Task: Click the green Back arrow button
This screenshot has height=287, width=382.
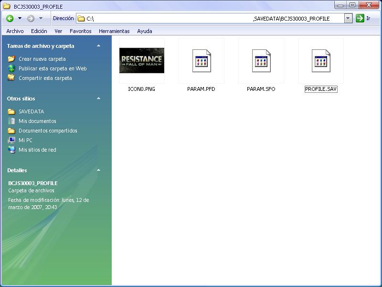Action: 10,19
